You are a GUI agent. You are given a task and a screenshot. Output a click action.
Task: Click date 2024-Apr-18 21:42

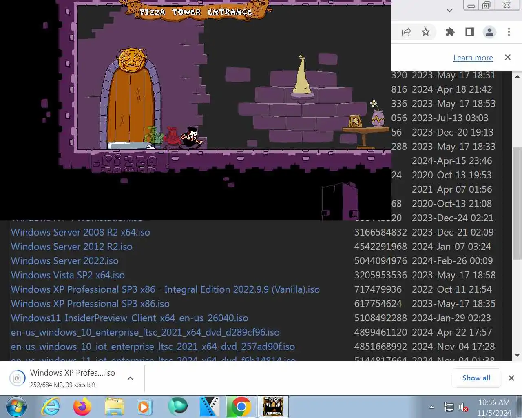coord(452,89)
